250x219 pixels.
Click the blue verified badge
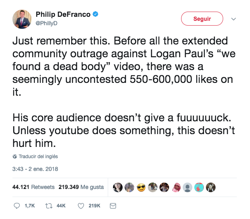tap(96, 15)
